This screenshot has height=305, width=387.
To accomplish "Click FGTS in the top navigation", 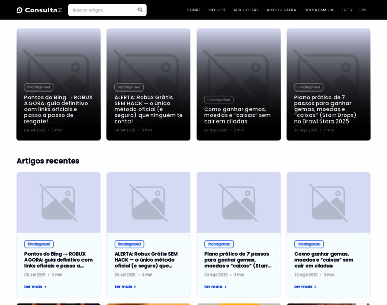I will point(347,10).
